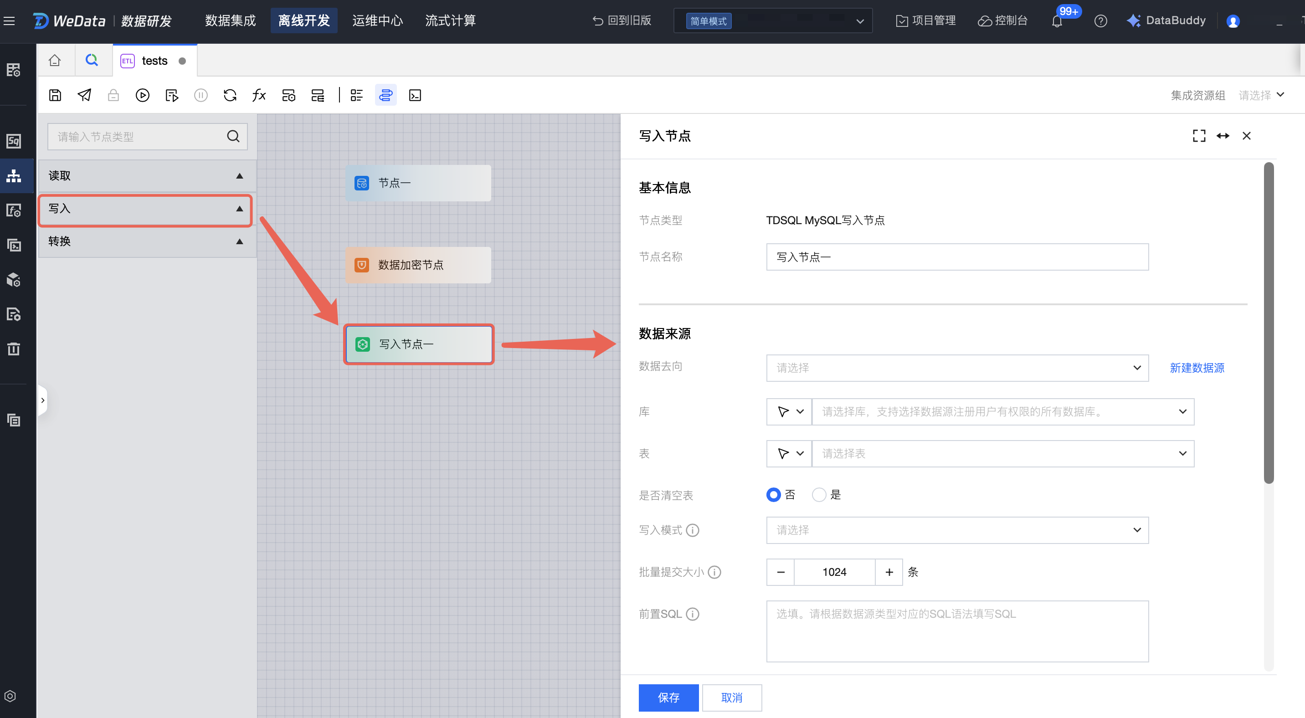
Task: Open the 运维中心 menu
Action: point(377,21)
